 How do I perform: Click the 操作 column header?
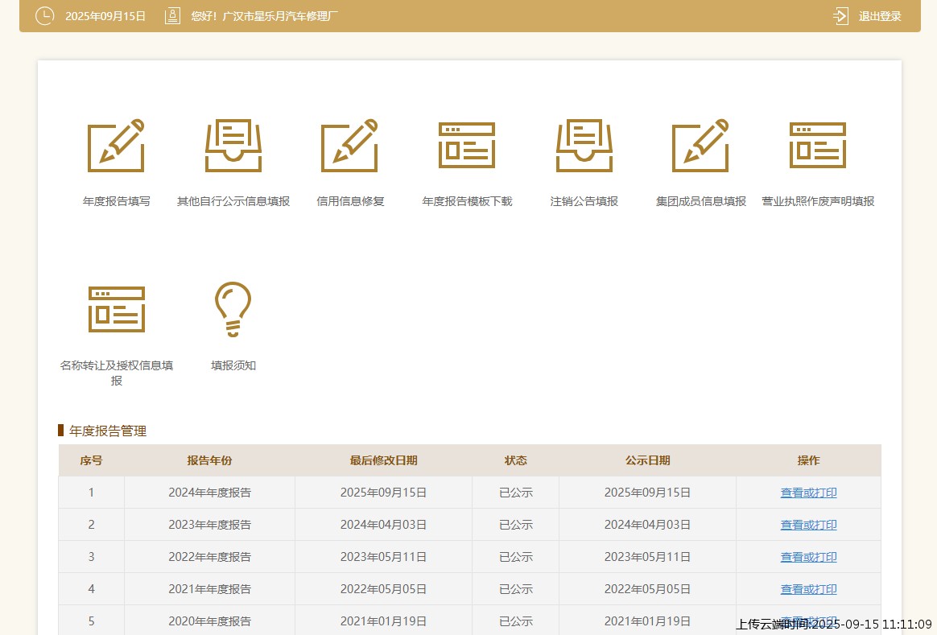[808, 460]
